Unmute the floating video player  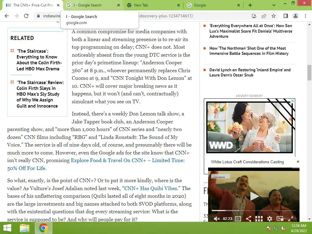pyautogui.click(x=217, y=219)
